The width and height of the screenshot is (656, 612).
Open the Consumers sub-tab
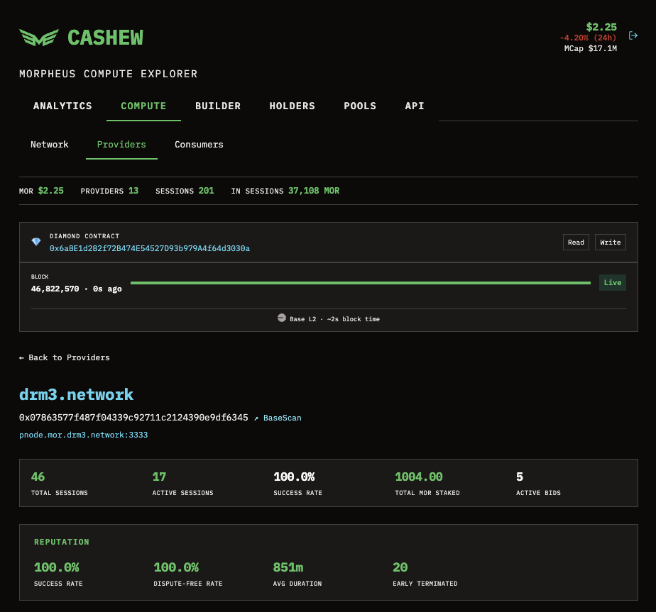click(199, 144)
